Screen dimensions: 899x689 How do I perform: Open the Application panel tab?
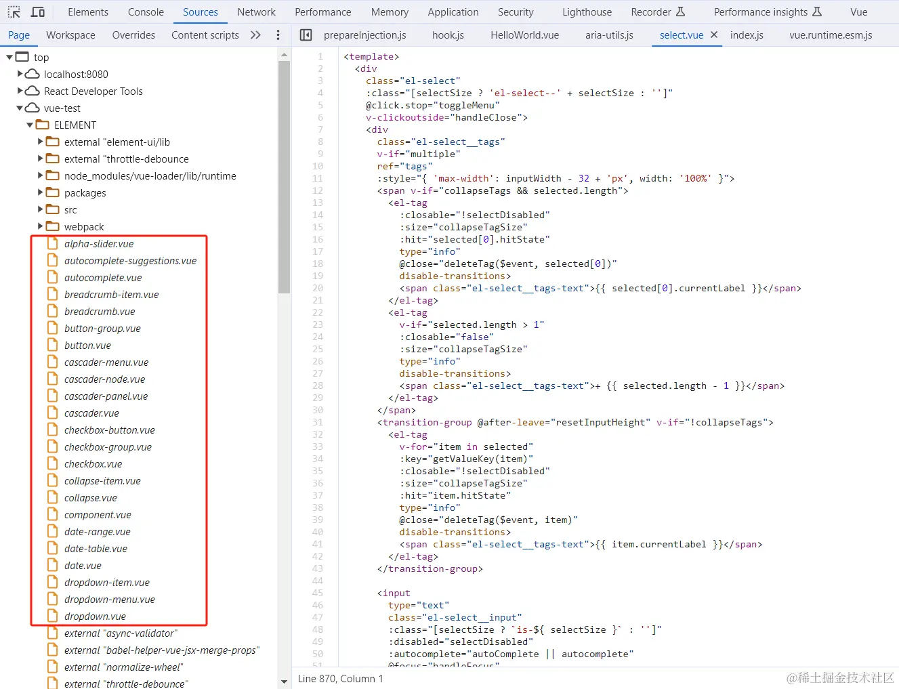click(453, 12)
